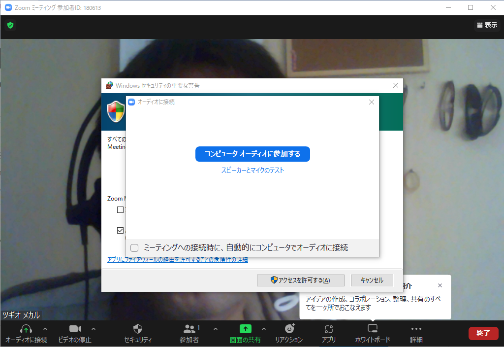Dismiss the whiteboard introduction tooltip
The width and height of the screenshot is (504, 347).
click(x=440, y=285)
